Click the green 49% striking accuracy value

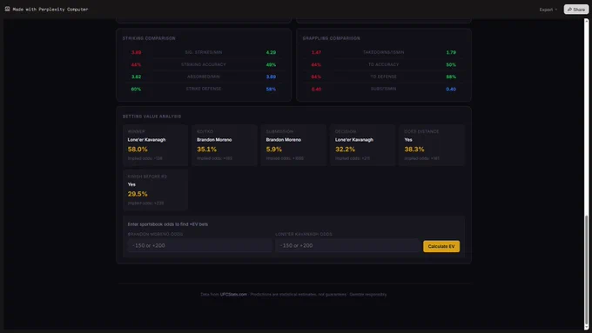(271, 64)
